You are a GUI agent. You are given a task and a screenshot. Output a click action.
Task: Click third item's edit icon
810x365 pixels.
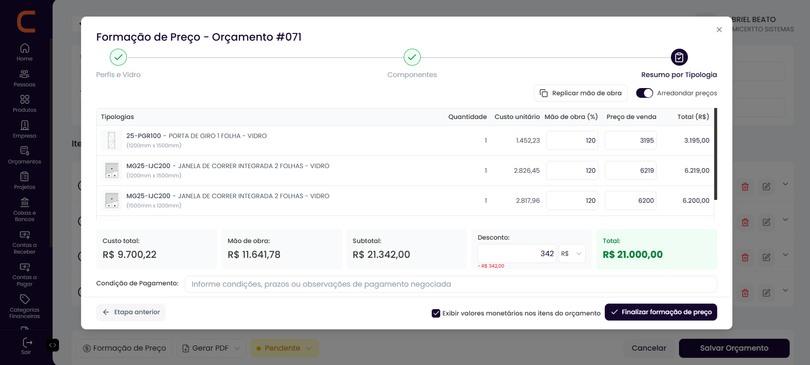[x=766, y=257]
